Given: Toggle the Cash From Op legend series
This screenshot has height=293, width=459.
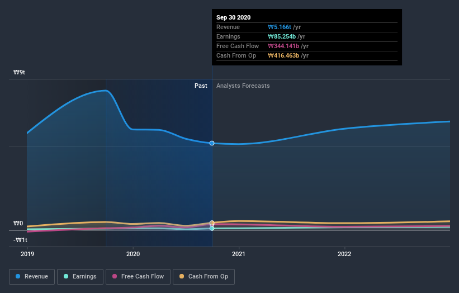Looking at the screenshot, I should [204, 277].
